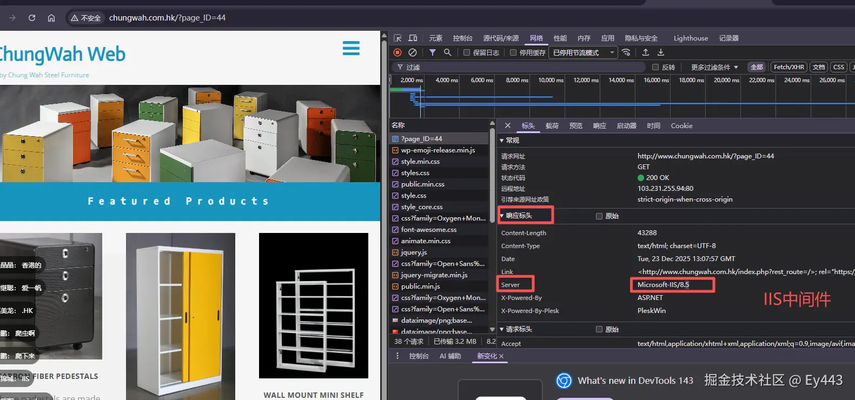The image size is (855, 400).
Task: Open the 预览 request tab
Action: click(x=576, y=125)
